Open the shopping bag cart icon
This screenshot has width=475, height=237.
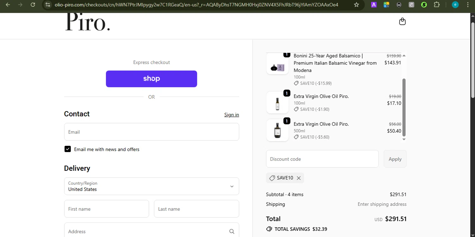click(402, 21)
